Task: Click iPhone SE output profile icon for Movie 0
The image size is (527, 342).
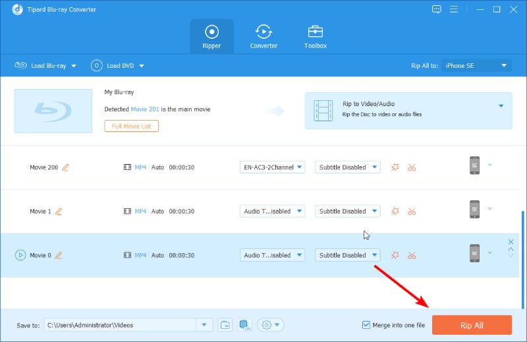Action: click(474, 253)
